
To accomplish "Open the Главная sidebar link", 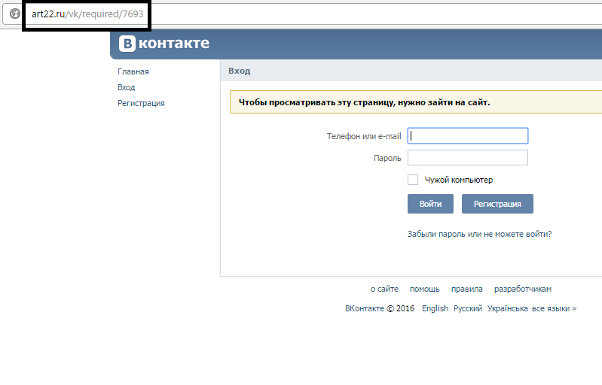I will tap(133, 71).
